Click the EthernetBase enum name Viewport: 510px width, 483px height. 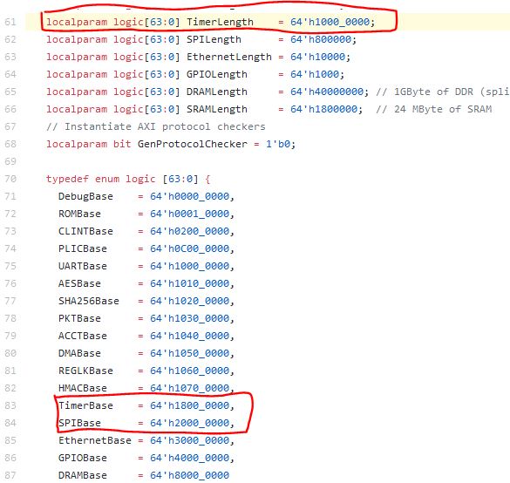pos(95,440)
